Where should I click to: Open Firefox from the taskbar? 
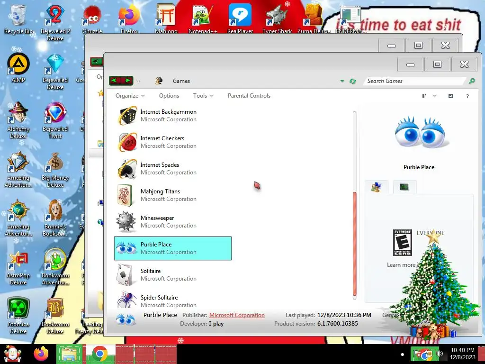click(x=41, y=354)
